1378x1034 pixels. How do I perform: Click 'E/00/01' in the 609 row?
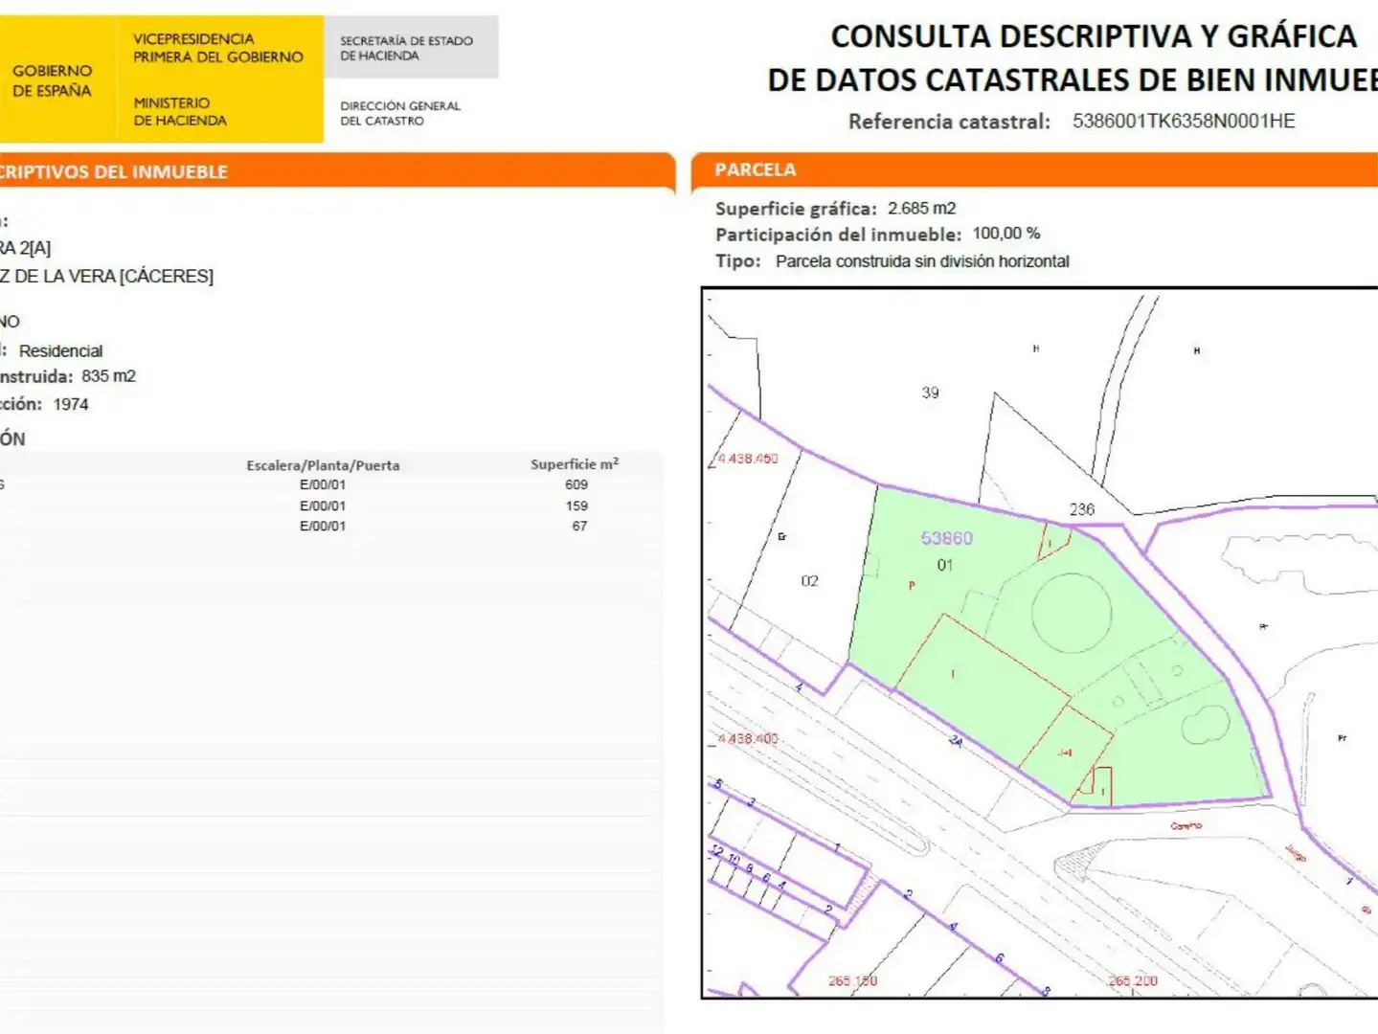pos(323,485)
